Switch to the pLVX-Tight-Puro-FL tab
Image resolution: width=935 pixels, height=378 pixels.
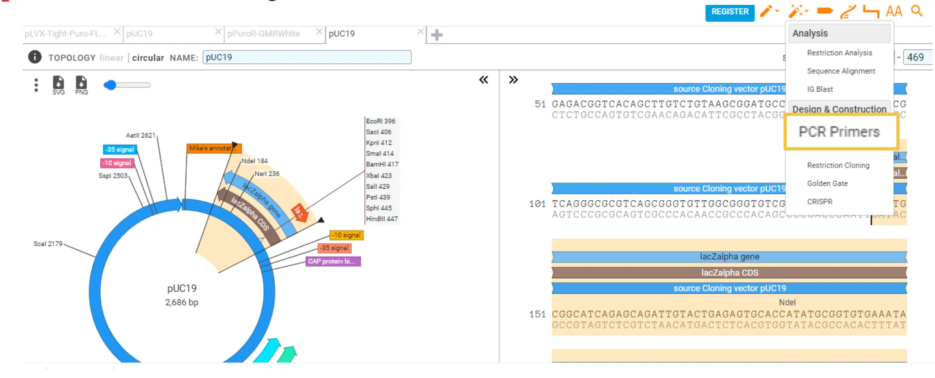[65, 34]
